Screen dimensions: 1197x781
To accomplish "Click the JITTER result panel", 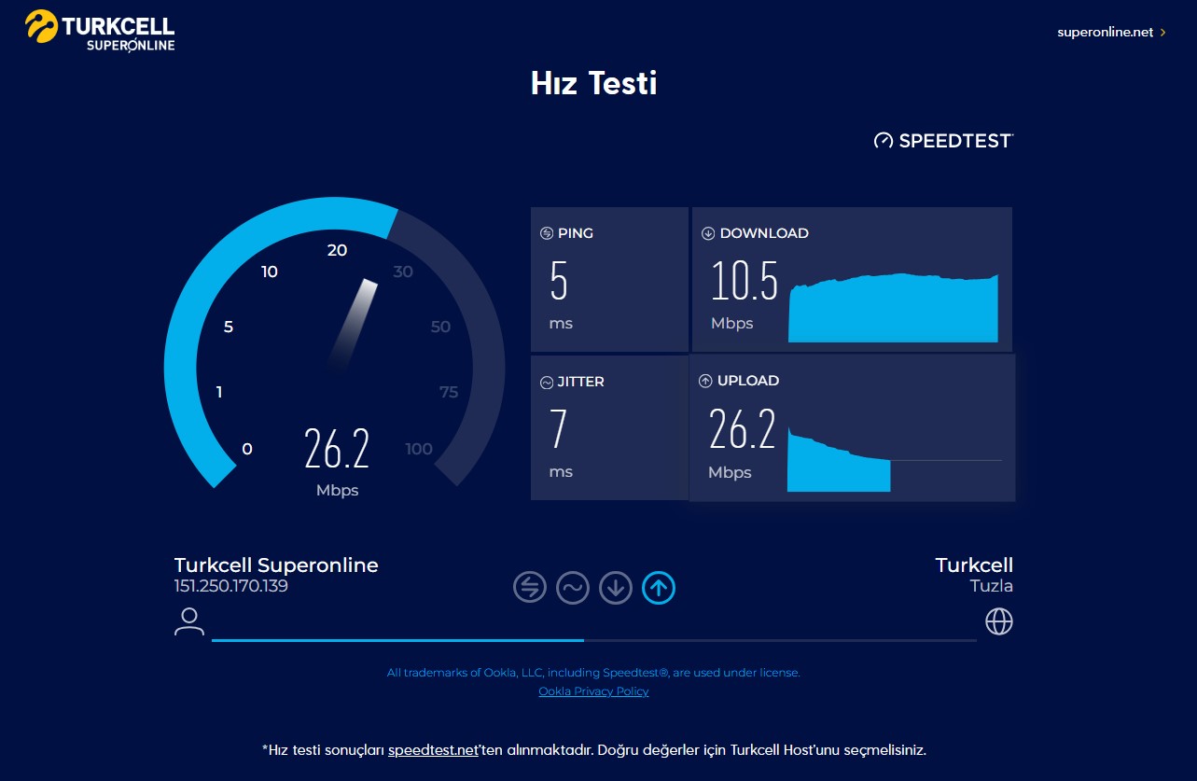I will pos(609,427).
